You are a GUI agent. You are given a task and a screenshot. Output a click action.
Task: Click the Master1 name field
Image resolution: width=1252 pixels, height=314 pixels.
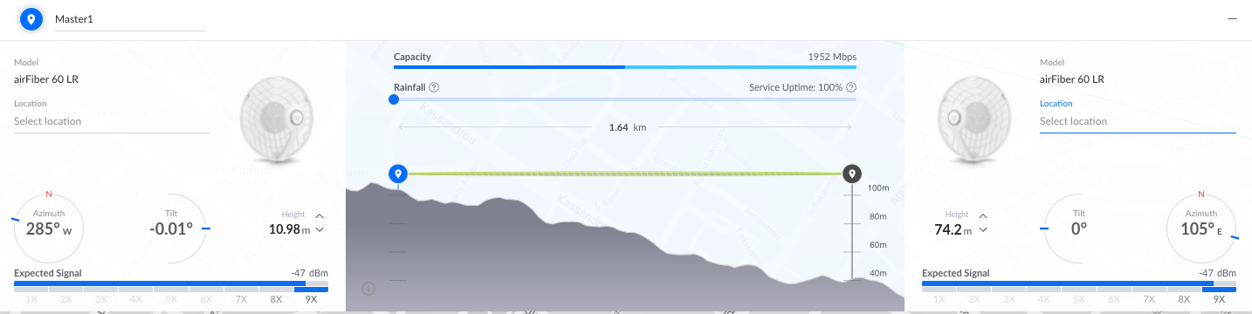coord(130,19)
